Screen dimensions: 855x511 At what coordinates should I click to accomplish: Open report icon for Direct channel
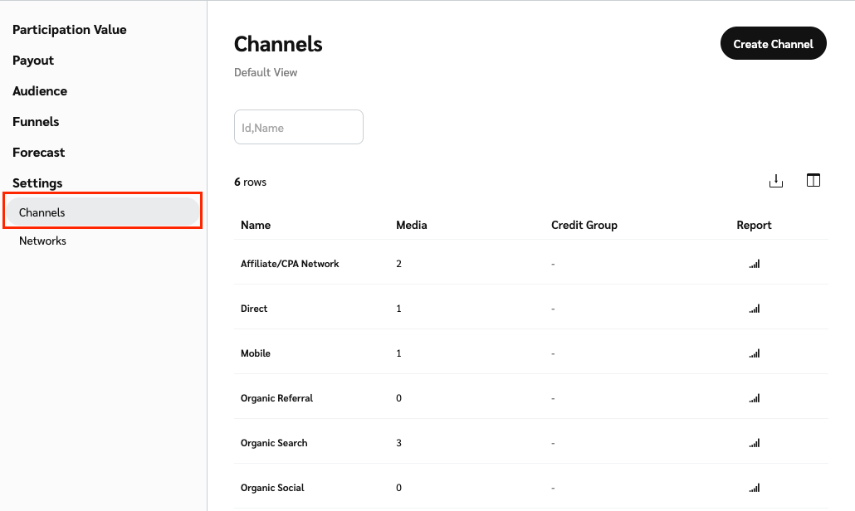[754, 309]
